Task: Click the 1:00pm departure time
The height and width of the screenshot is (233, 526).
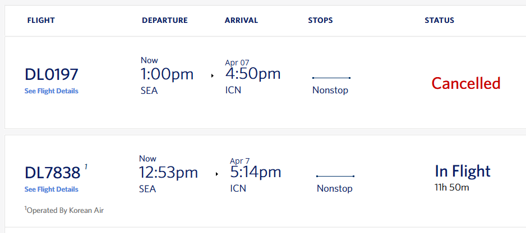Action: (x=167, y=74)
